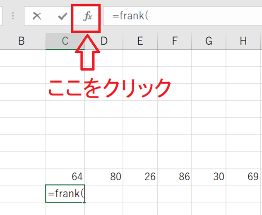Viewport: 262px width, 215px height.
Task: Select the column G header
Action: point(209,41)
